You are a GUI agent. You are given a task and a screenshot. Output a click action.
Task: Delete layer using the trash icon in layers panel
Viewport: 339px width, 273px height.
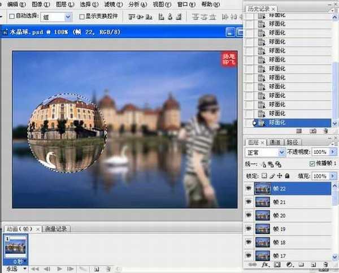[325, 265]
